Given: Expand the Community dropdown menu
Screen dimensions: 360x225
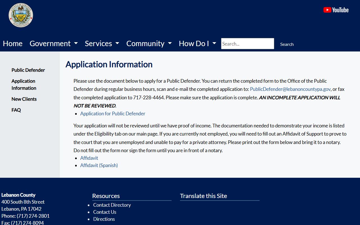Looking at the screenshot, I should coord(149,44).
